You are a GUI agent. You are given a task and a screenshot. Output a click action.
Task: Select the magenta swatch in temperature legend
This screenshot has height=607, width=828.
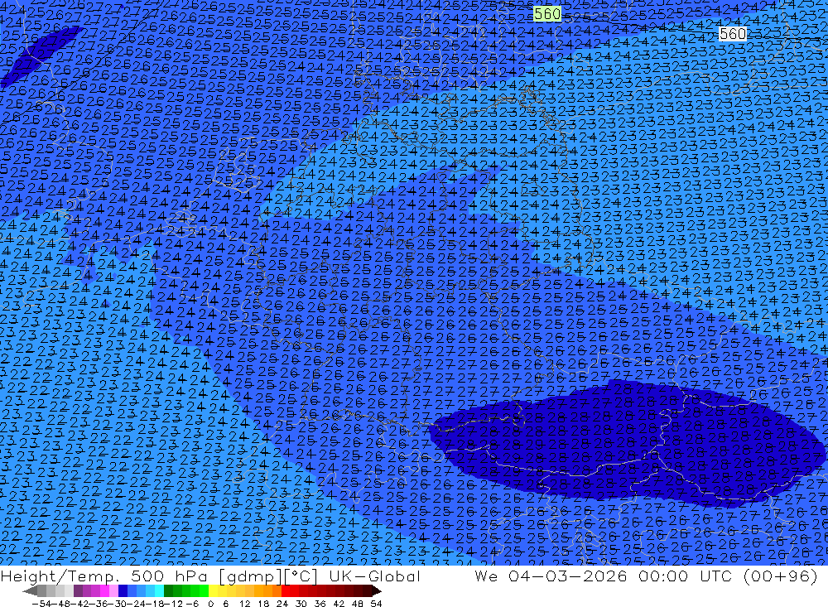(x=104, y=590)
